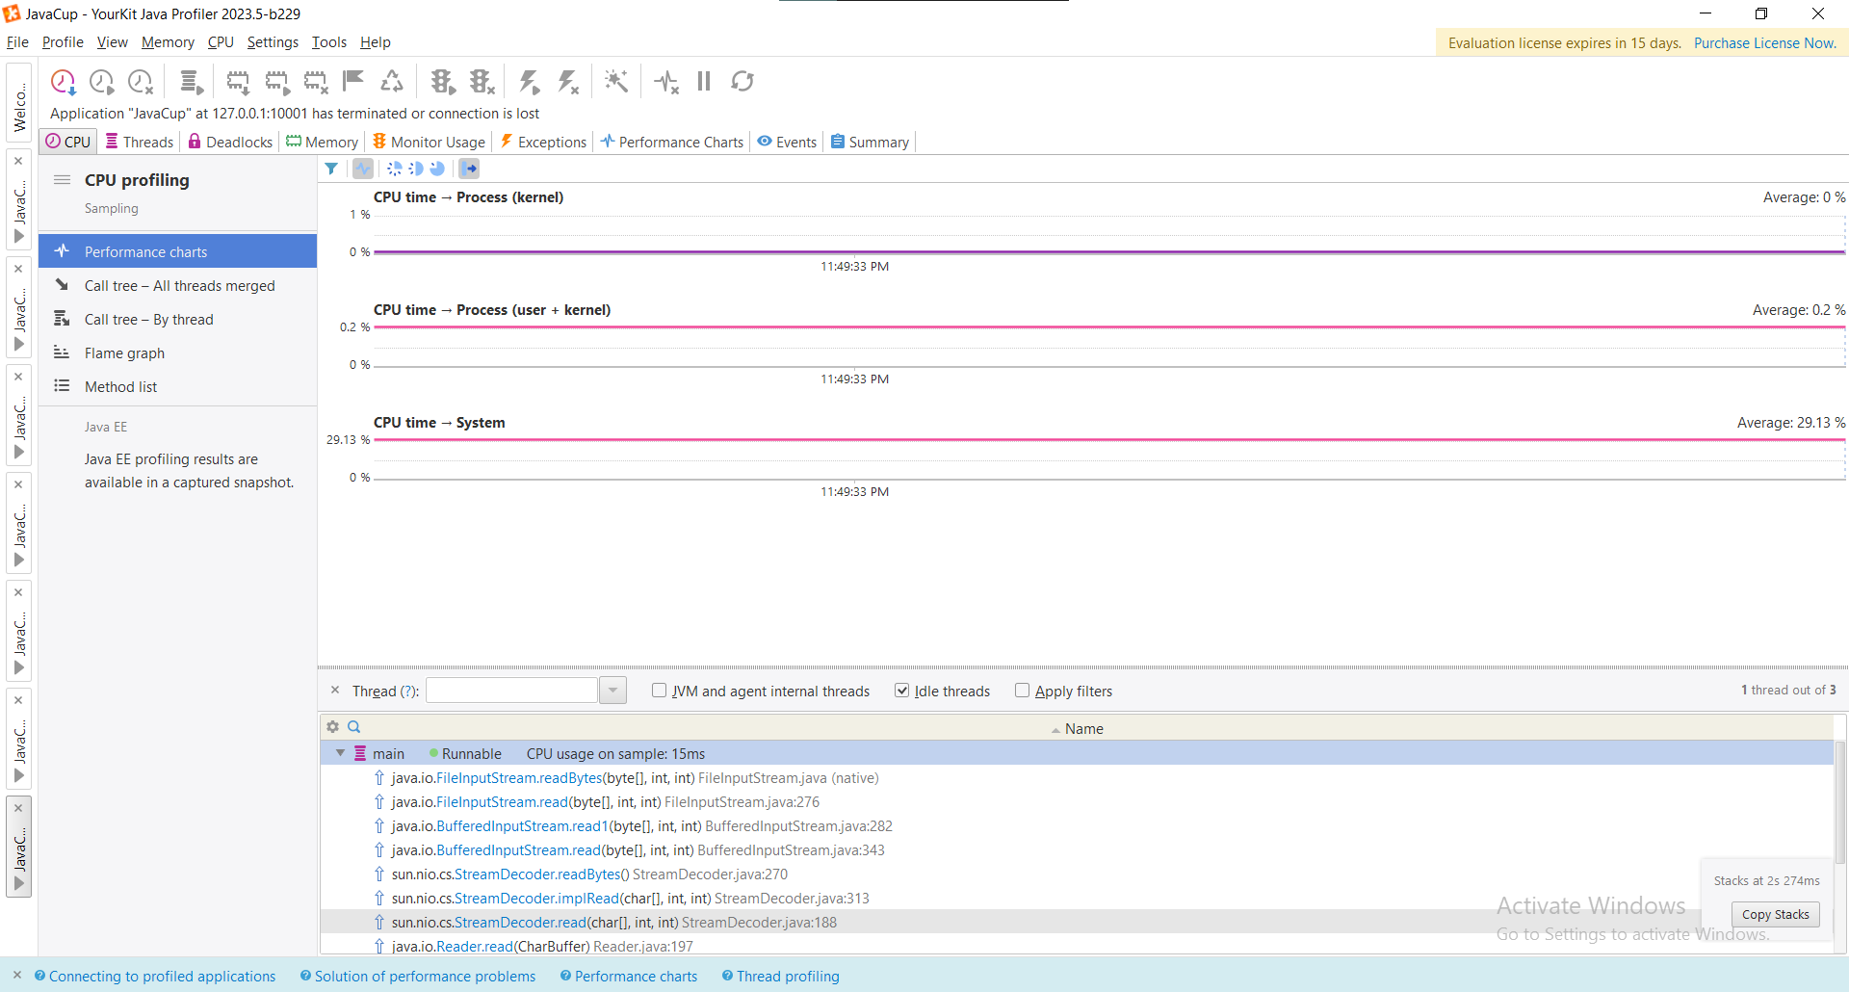1849x992 pixels.
Task: Start monitor profiling
Action: tap(443, 81)
